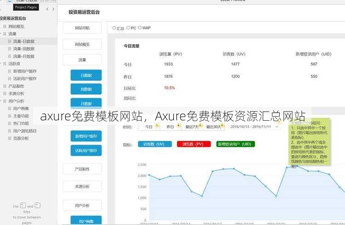Click note marker icon on 最近30天 tab

pyautogui.click(x=222, y=125)
